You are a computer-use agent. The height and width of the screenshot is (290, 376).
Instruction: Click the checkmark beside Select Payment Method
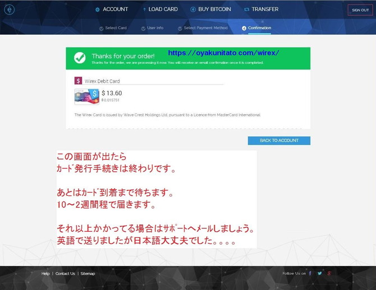coord(180,29)
